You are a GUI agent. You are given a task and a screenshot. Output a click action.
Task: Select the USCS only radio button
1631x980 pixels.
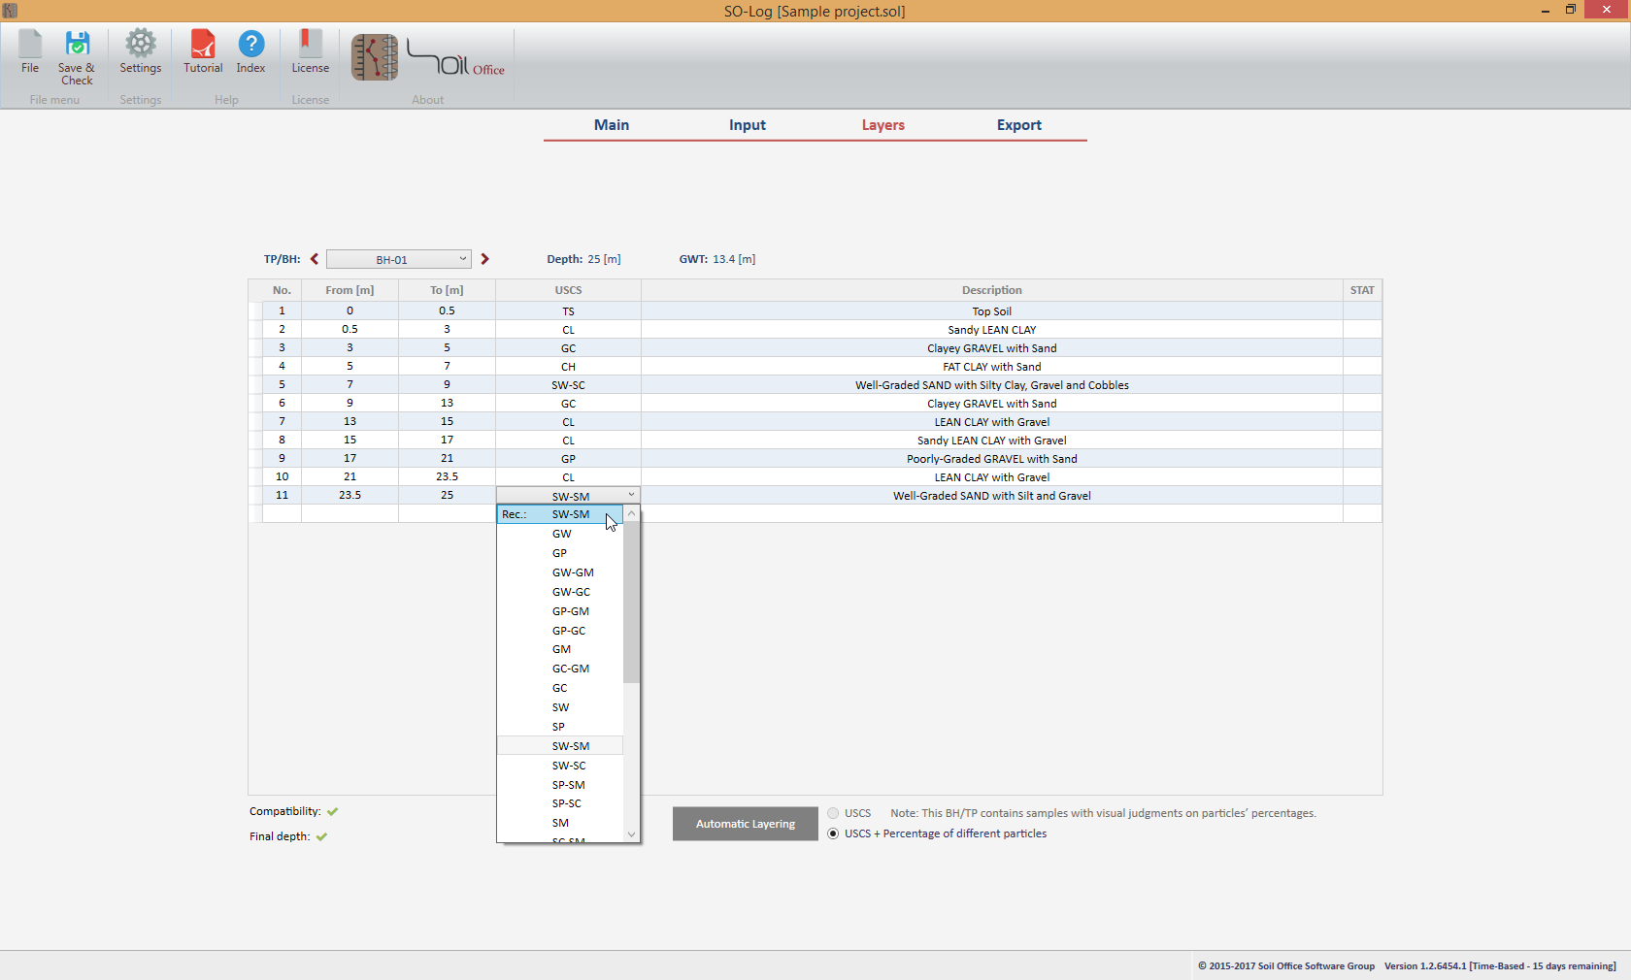pos(833,813)
